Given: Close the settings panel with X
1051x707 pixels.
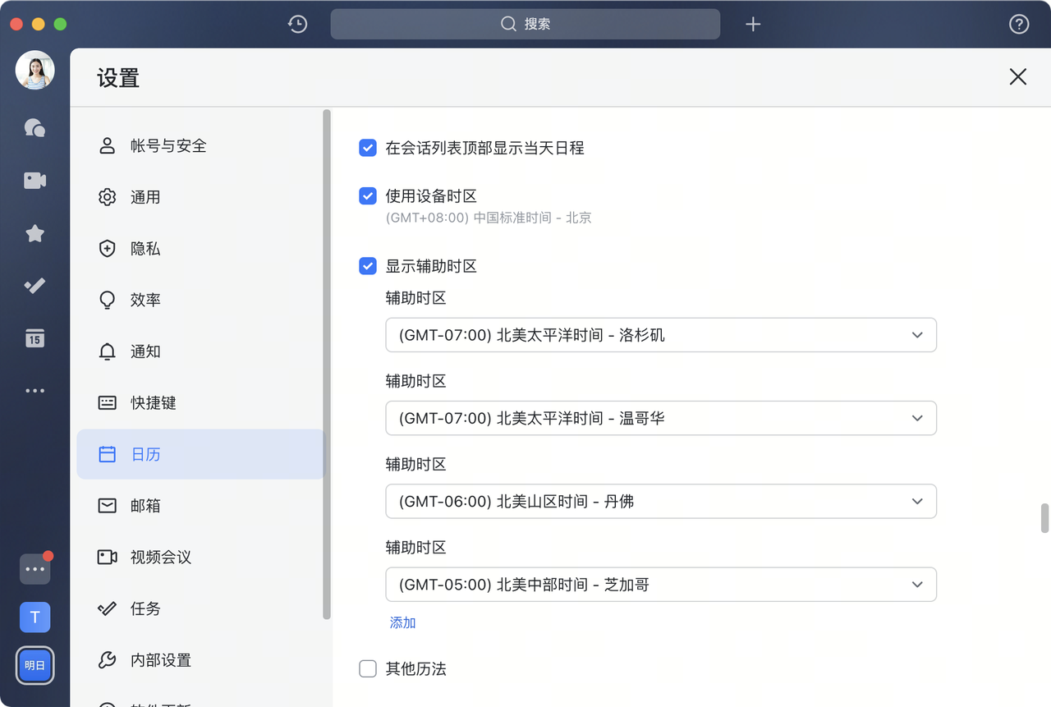Looking at the screenshot, I should [1017, 77].
